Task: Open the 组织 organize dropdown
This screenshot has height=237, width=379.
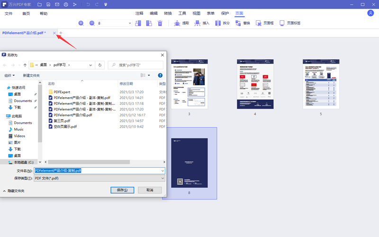Action: click(x=9, y=75)
